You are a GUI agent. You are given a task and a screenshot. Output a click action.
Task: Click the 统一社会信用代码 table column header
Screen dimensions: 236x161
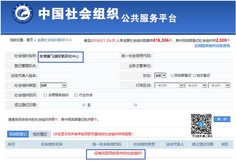[107, 144]
